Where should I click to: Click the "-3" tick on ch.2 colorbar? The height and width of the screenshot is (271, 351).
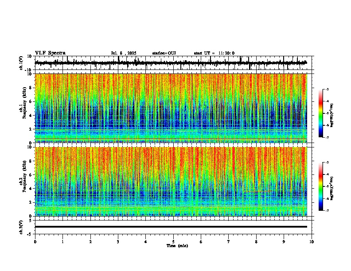327,163
